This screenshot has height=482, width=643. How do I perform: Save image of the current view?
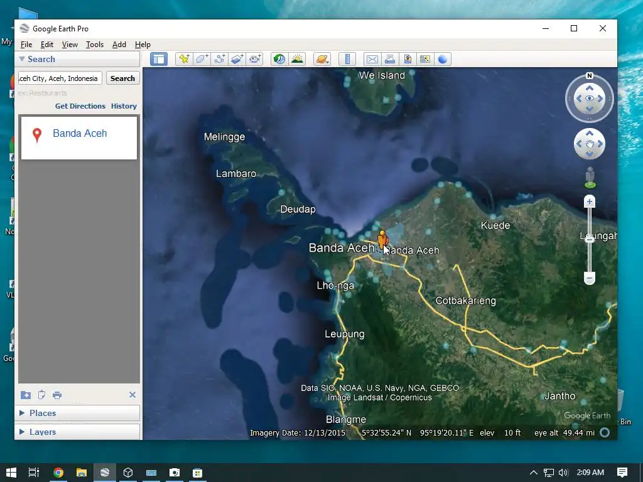tap(407, 59)
